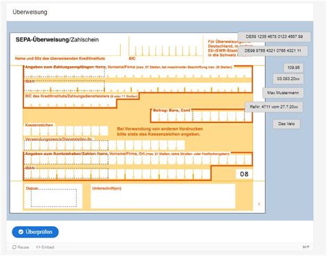Click the recipient IBAN drop zone below Zahlungsempfänger
This screenshot has height=256, width=327.
64,86
